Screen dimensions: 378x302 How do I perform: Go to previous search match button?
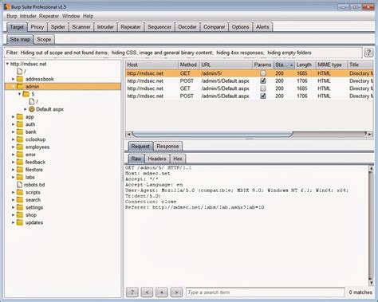pos(147,292)
